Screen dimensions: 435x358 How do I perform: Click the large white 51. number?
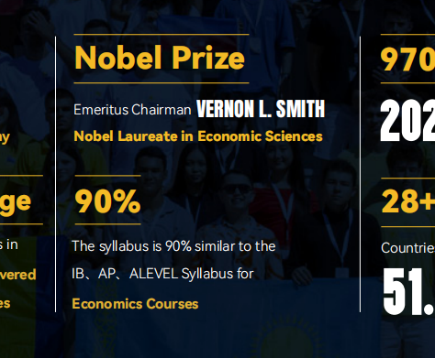[x=408, y=292]
